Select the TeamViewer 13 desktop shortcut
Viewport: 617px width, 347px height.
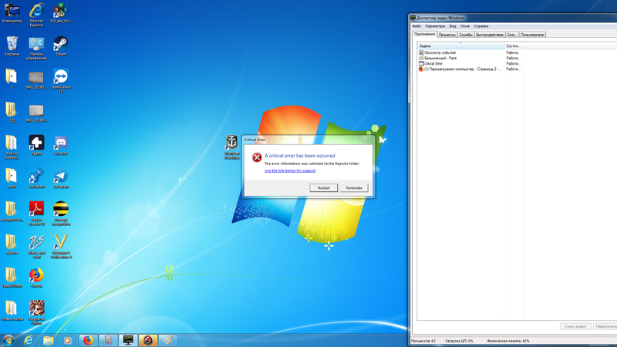coord(61,82)
